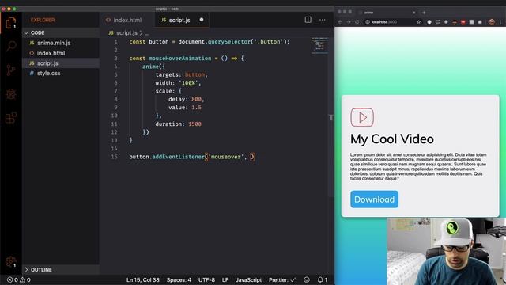Open the browser three-dot menu

point(500,22)
